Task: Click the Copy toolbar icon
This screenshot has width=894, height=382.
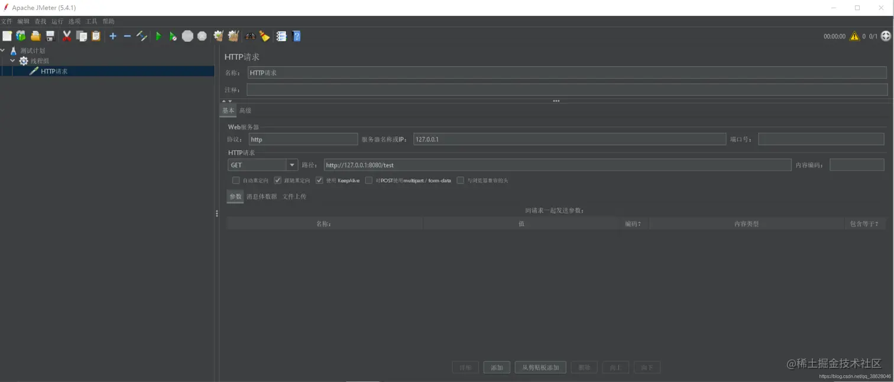Action: pyautogui.click(x=82, y=36)
